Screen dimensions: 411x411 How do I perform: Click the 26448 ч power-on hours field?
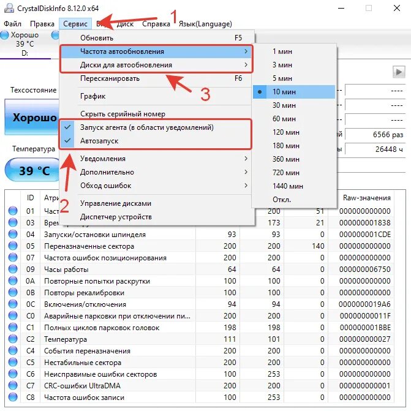(375, 149)
